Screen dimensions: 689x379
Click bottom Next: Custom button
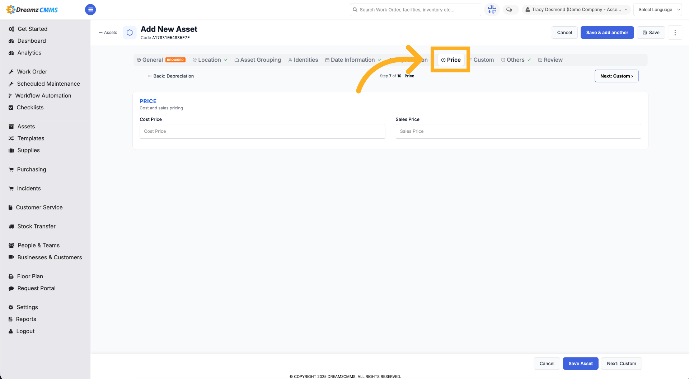622,364
